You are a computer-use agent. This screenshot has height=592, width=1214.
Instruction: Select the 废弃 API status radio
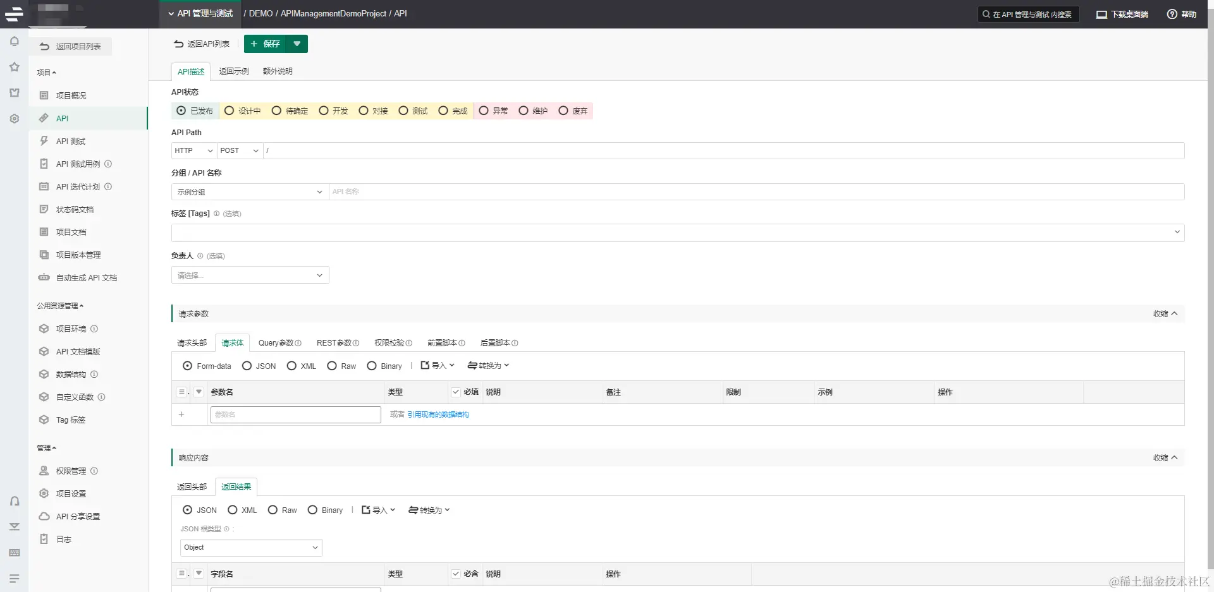coord(563,111)
